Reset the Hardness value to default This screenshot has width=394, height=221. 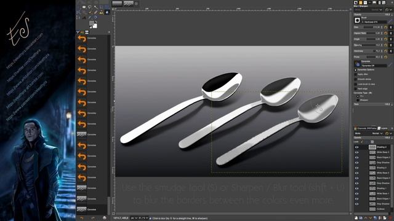pyautogui.click(x=386, y=51)
